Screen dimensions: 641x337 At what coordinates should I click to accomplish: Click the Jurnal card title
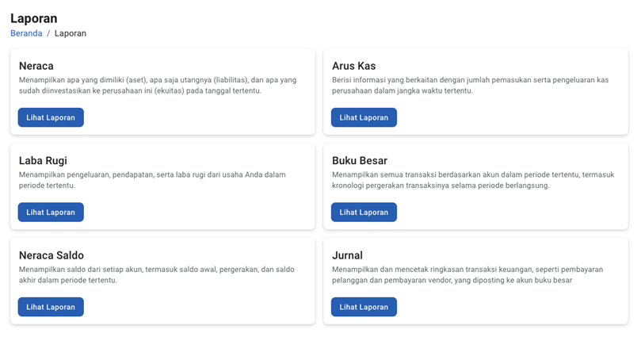pyautogui.click(x=348, y=255)
